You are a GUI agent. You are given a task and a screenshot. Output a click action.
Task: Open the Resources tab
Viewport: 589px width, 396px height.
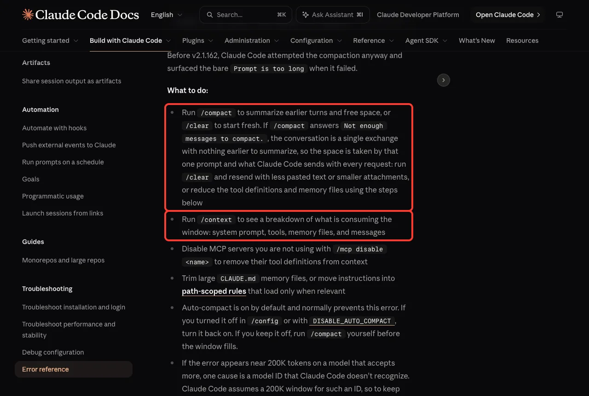[522, 41]
